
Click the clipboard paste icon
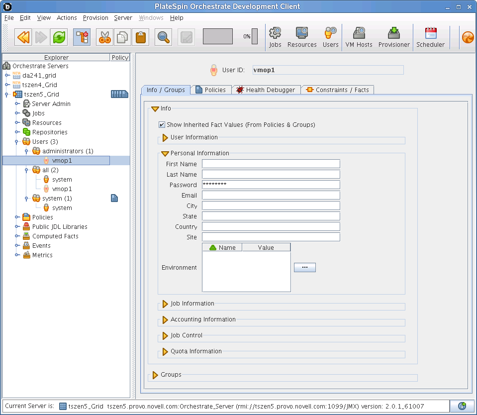(141, 37)
